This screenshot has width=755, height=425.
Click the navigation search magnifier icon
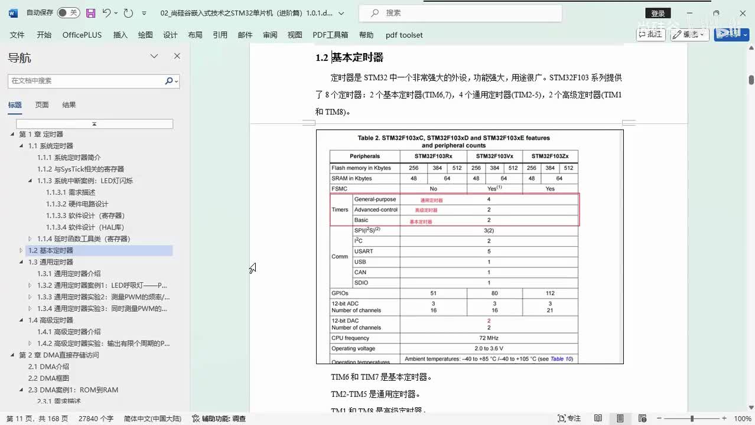pyautogui.click(x=169, y=81)
